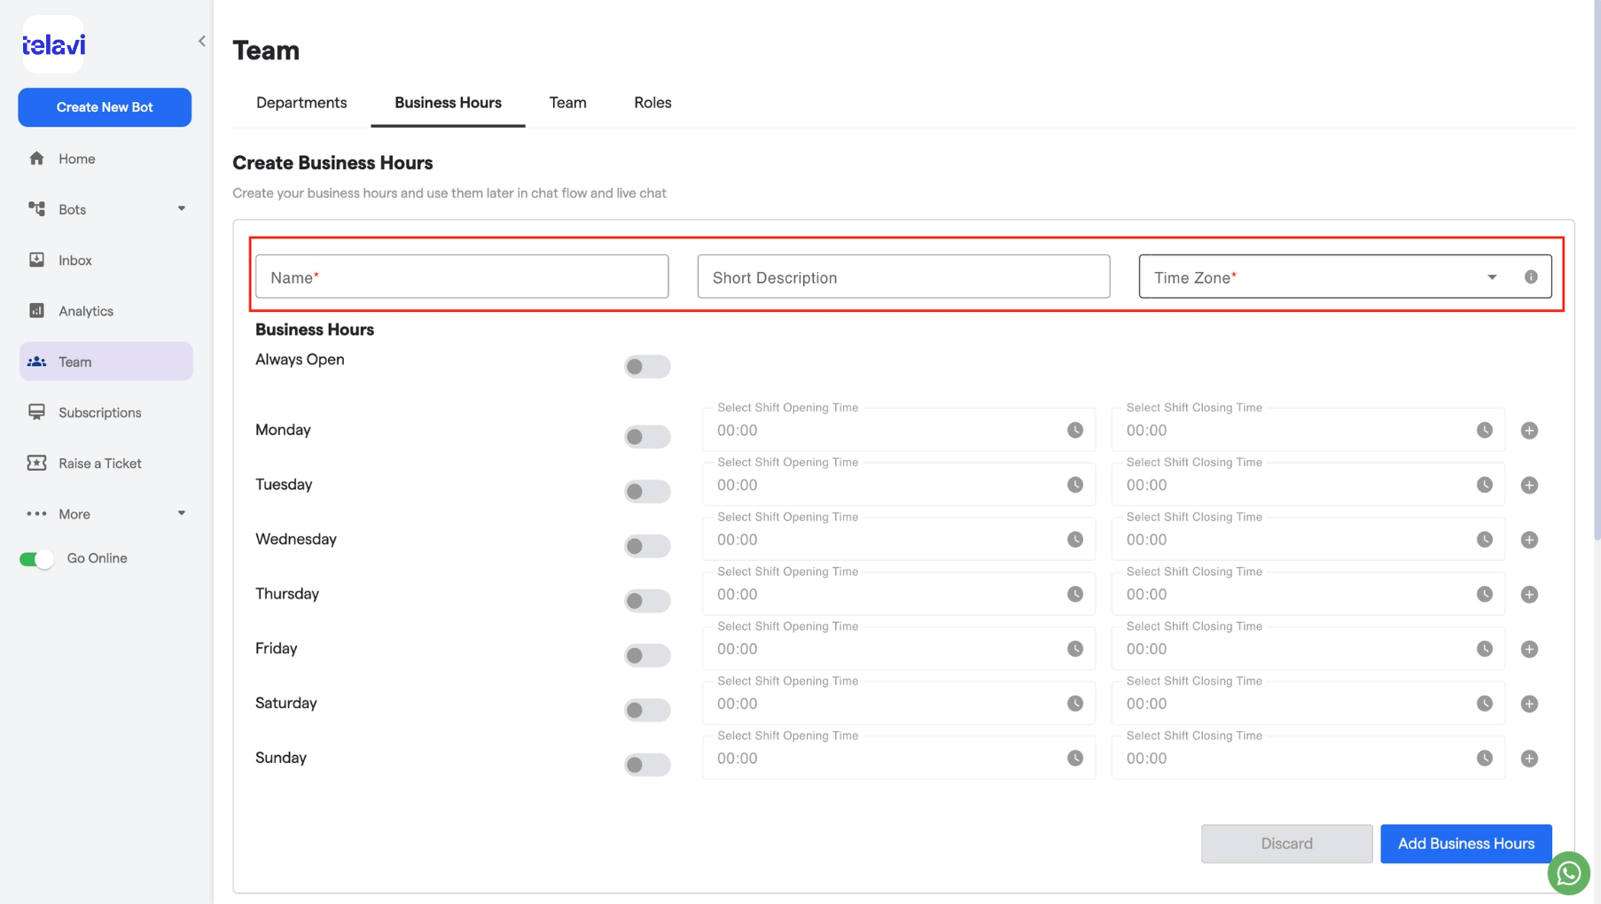Open Monday opening time clock picker
Viewport: 1601px width, 904px height.
tap(1075, 430)
